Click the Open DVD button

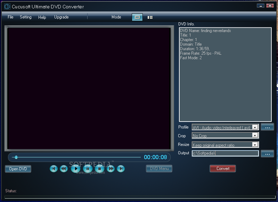(x=18, y=169)
